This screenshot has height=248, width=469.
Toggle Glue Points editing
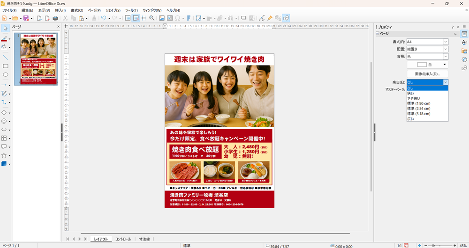click(x=270, y=18)
